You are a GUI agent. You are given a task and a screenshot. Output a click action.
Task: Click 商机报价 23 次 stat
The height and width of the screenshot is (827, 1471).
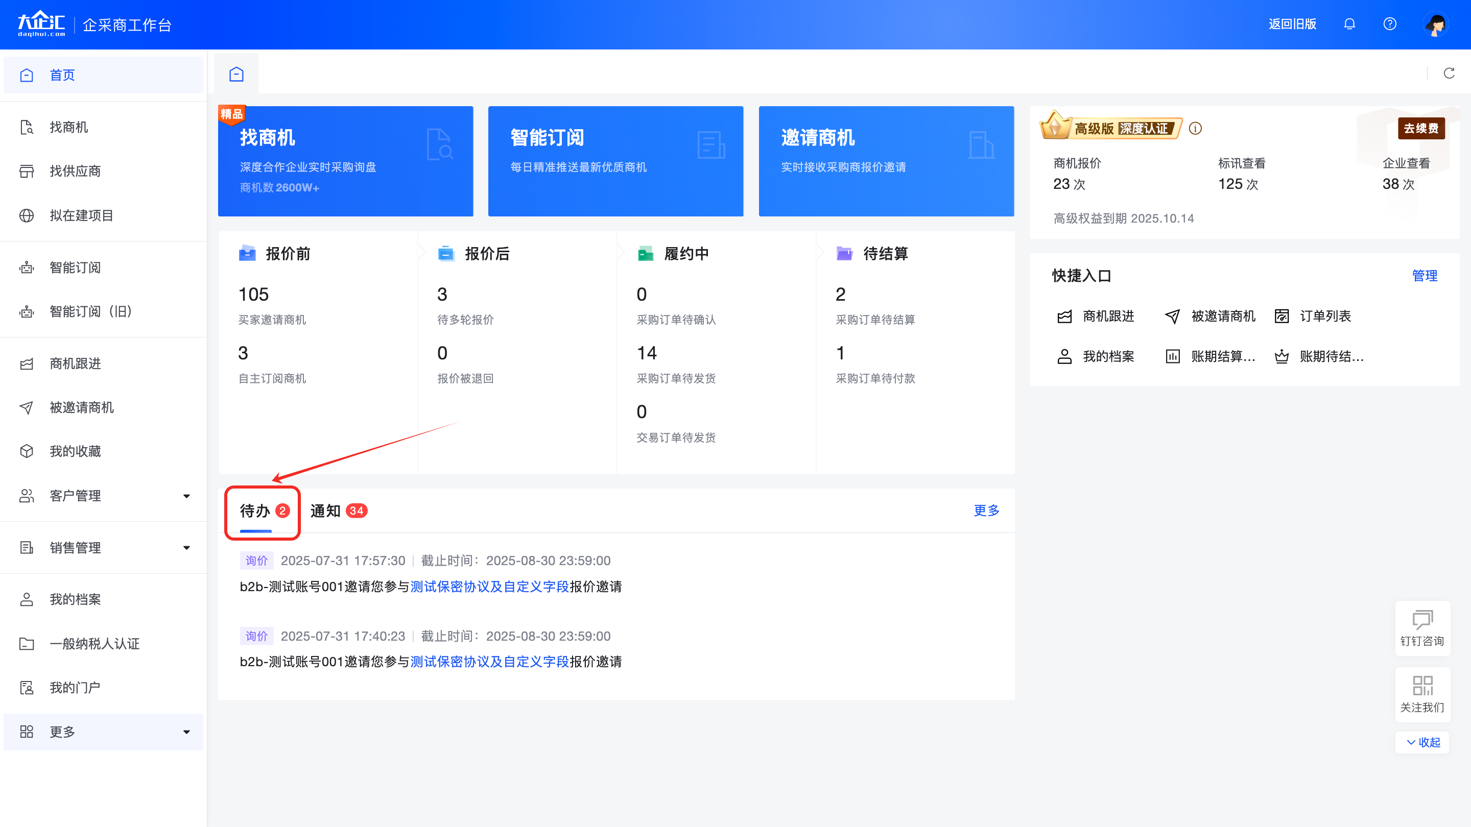coord(1077,174)
